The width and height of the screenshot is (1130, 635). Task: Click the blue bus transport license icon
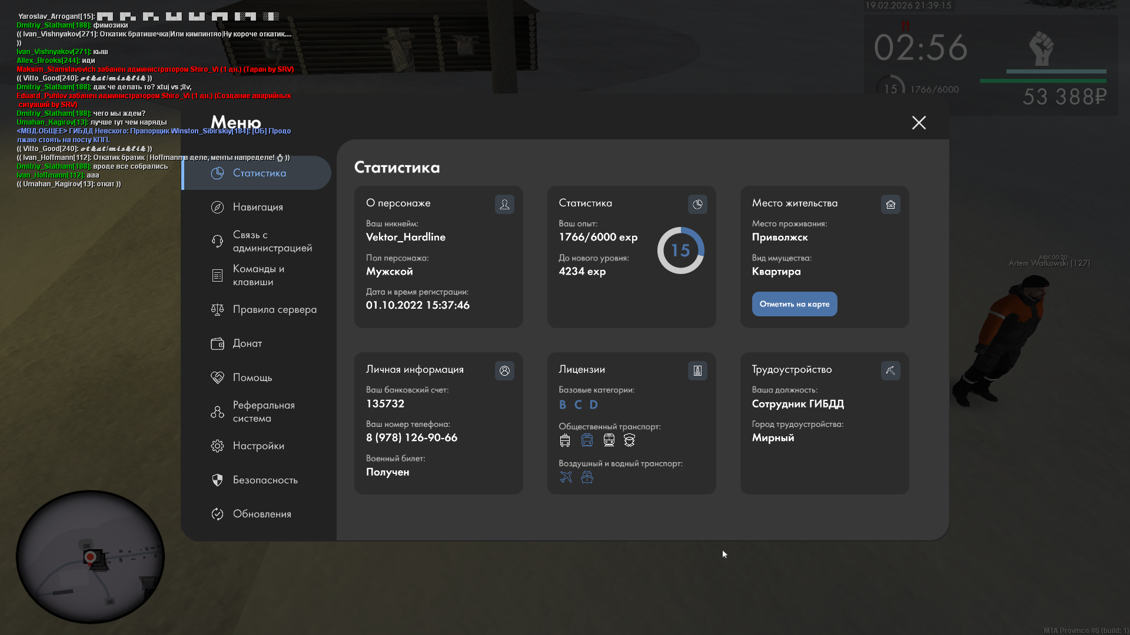click(x=587, y=440)
